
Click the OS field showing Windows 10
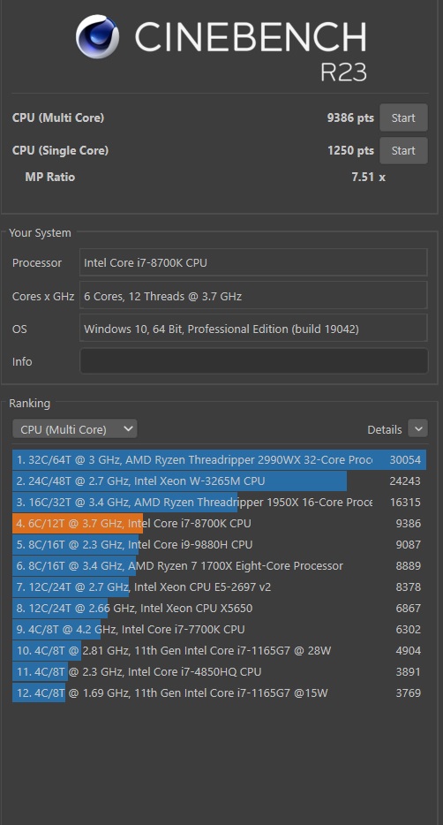coord(254,329)
